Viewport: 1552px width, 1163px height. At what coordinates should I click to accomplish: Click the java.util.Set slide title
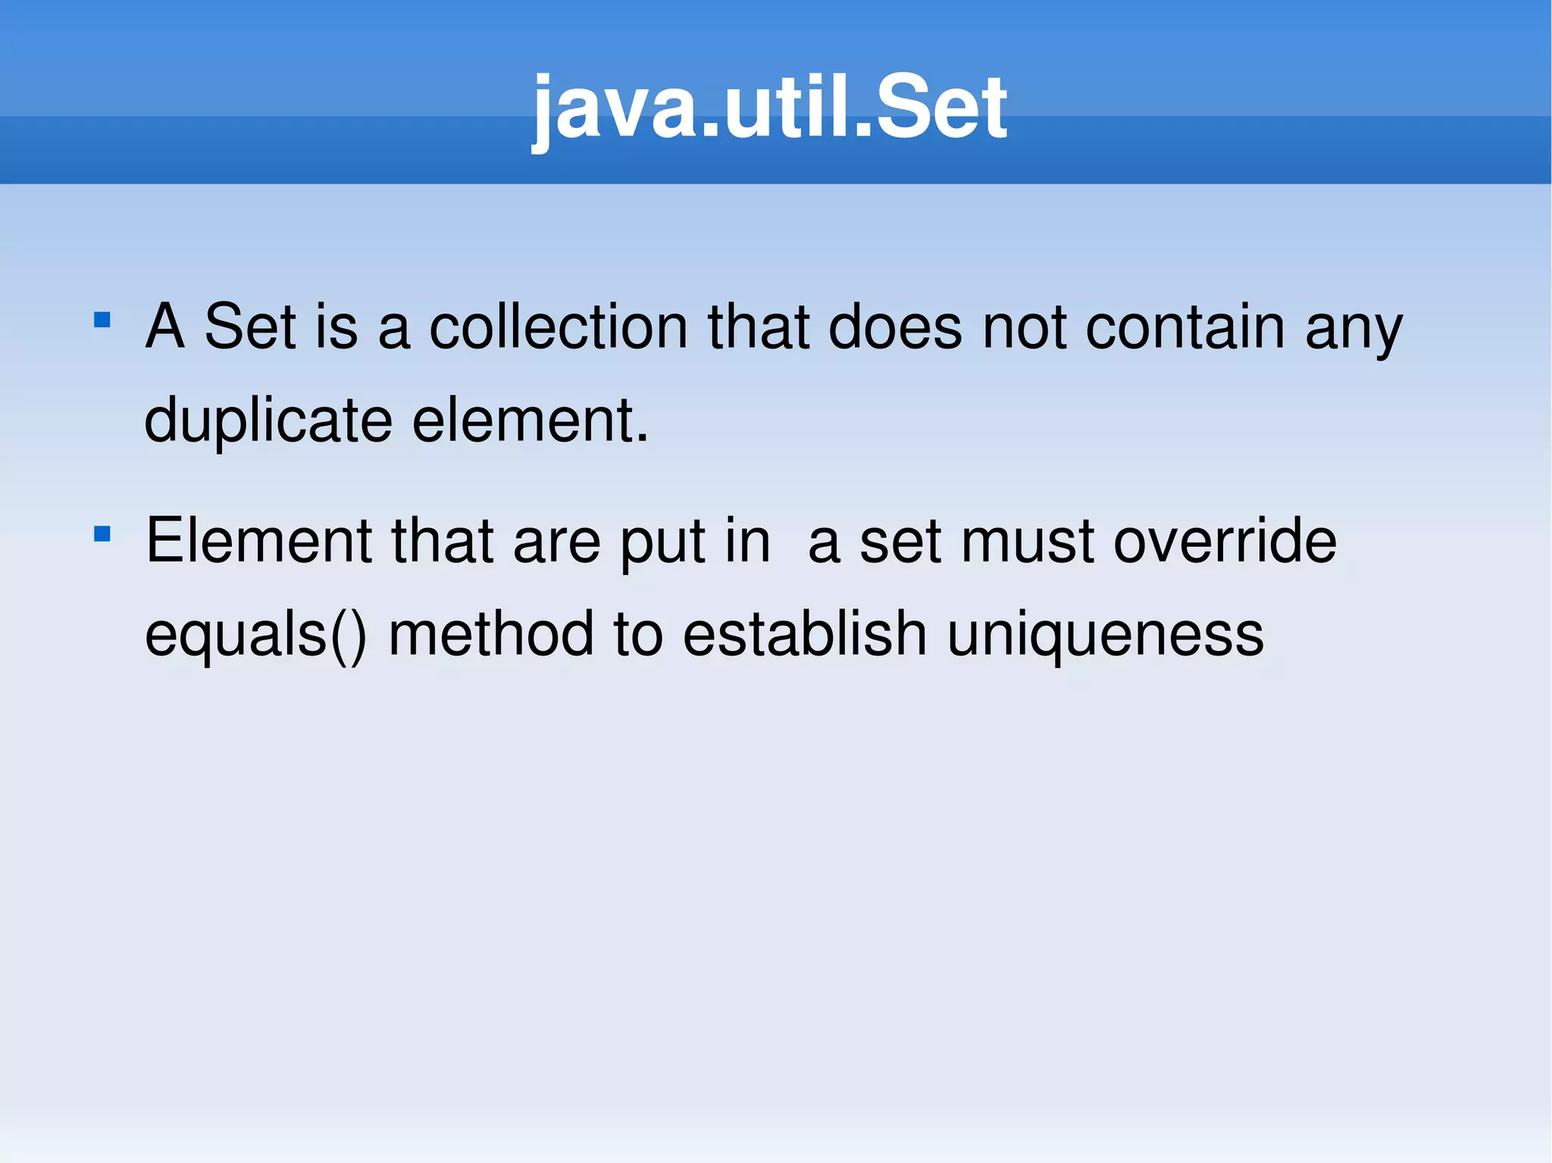point(770,109)
